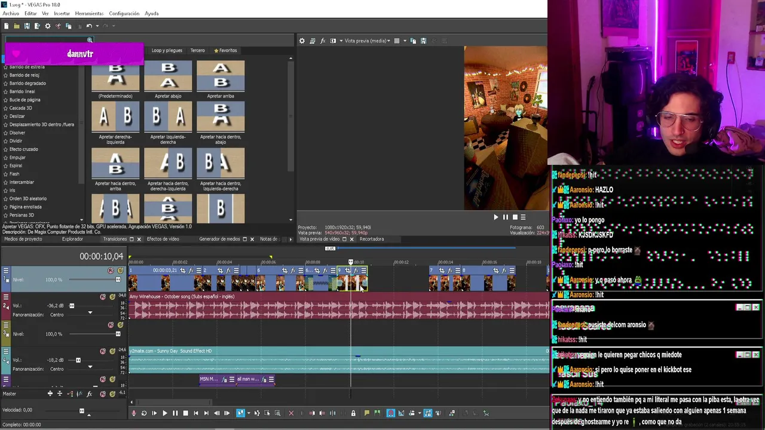Click the Lock event padlock icon
This screenshot has height=430, width=765.
point(353,413)
